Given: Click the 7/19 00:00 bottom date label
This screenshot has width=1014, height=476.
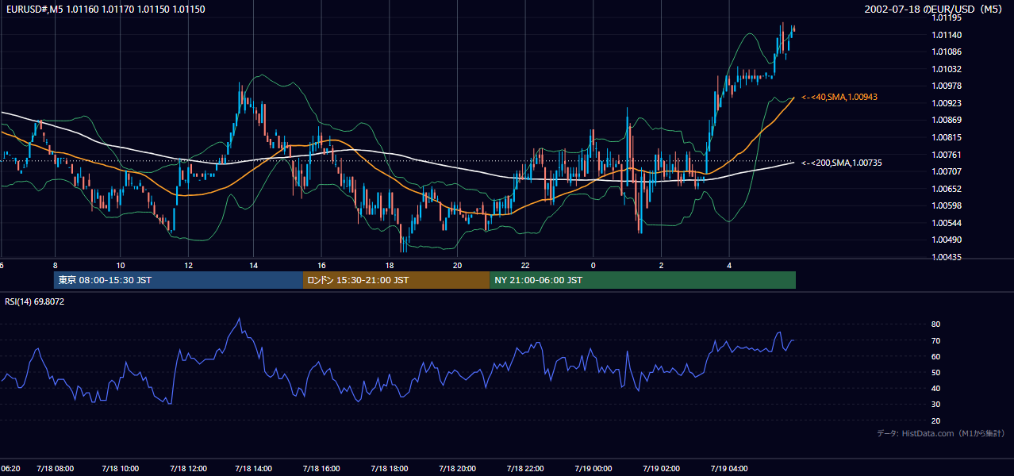Looking at the screenshot, I should 593,469.
